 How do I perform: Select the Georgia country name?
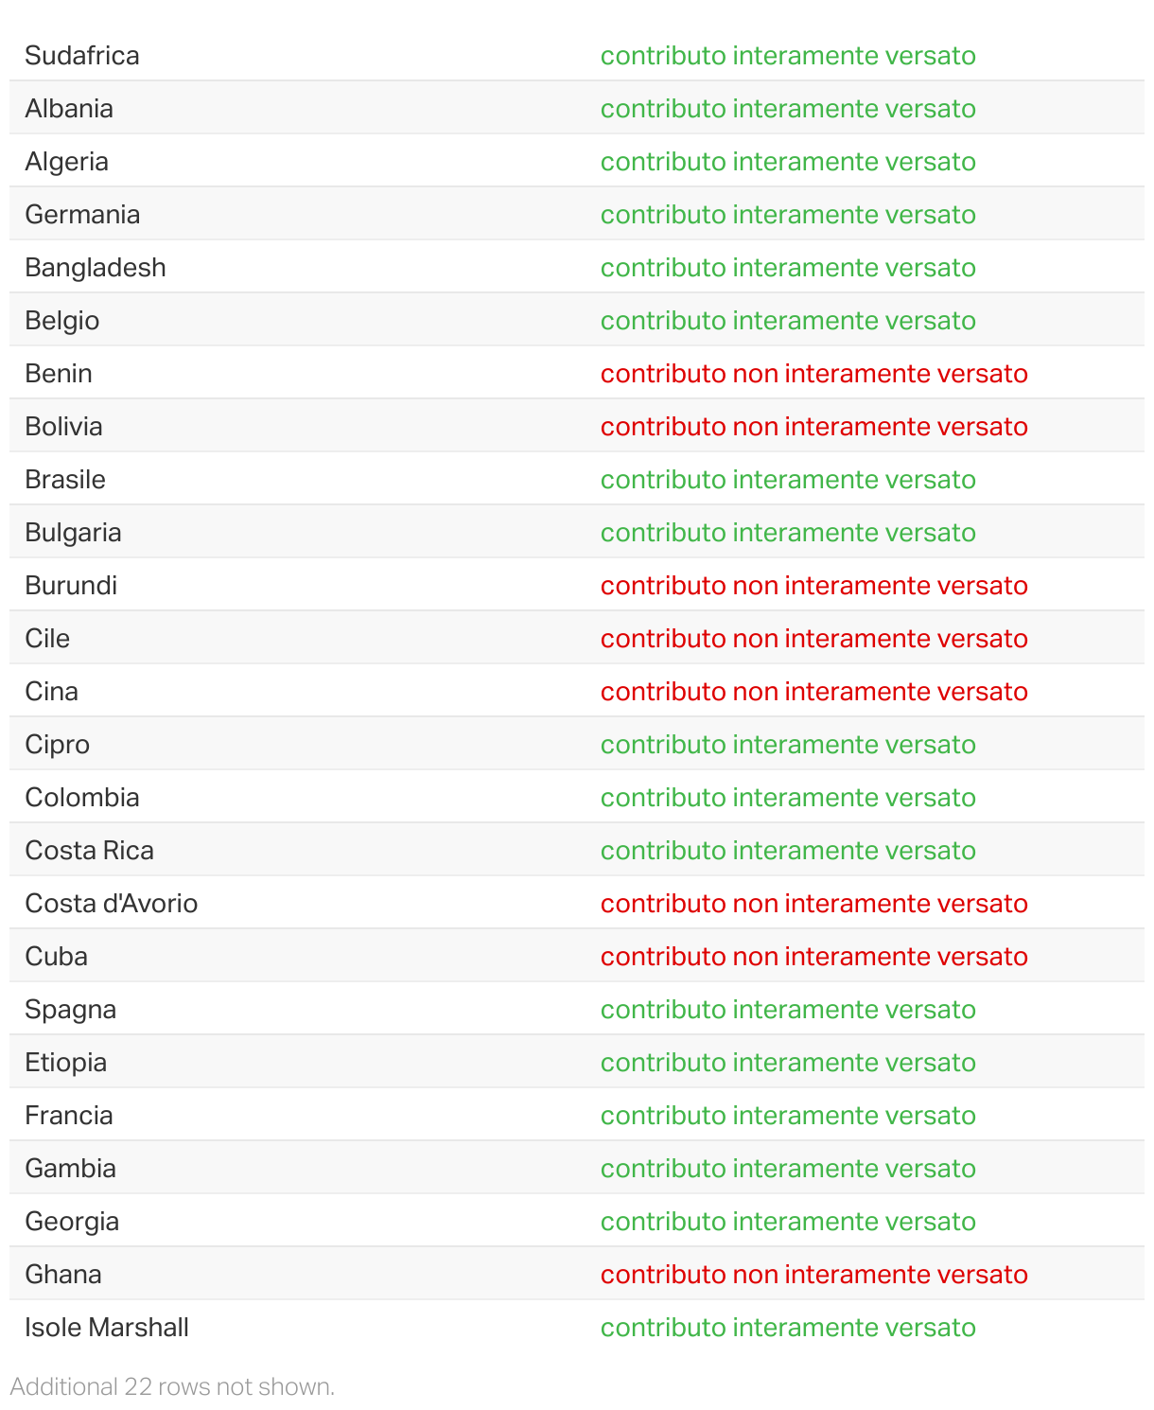click(x=72, y=1222)
